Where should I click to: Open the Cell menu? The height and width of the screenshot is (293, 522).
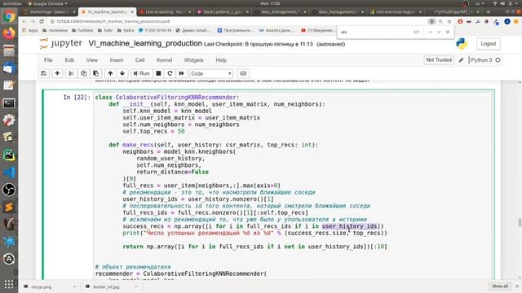[139, 60]
